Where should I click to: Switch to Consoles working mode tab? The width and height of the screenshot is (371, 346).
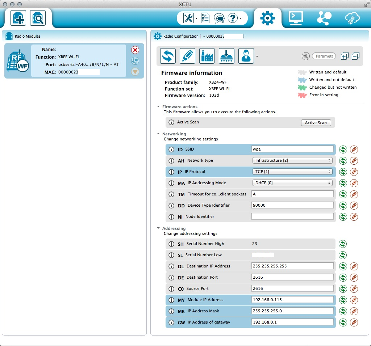296,18
